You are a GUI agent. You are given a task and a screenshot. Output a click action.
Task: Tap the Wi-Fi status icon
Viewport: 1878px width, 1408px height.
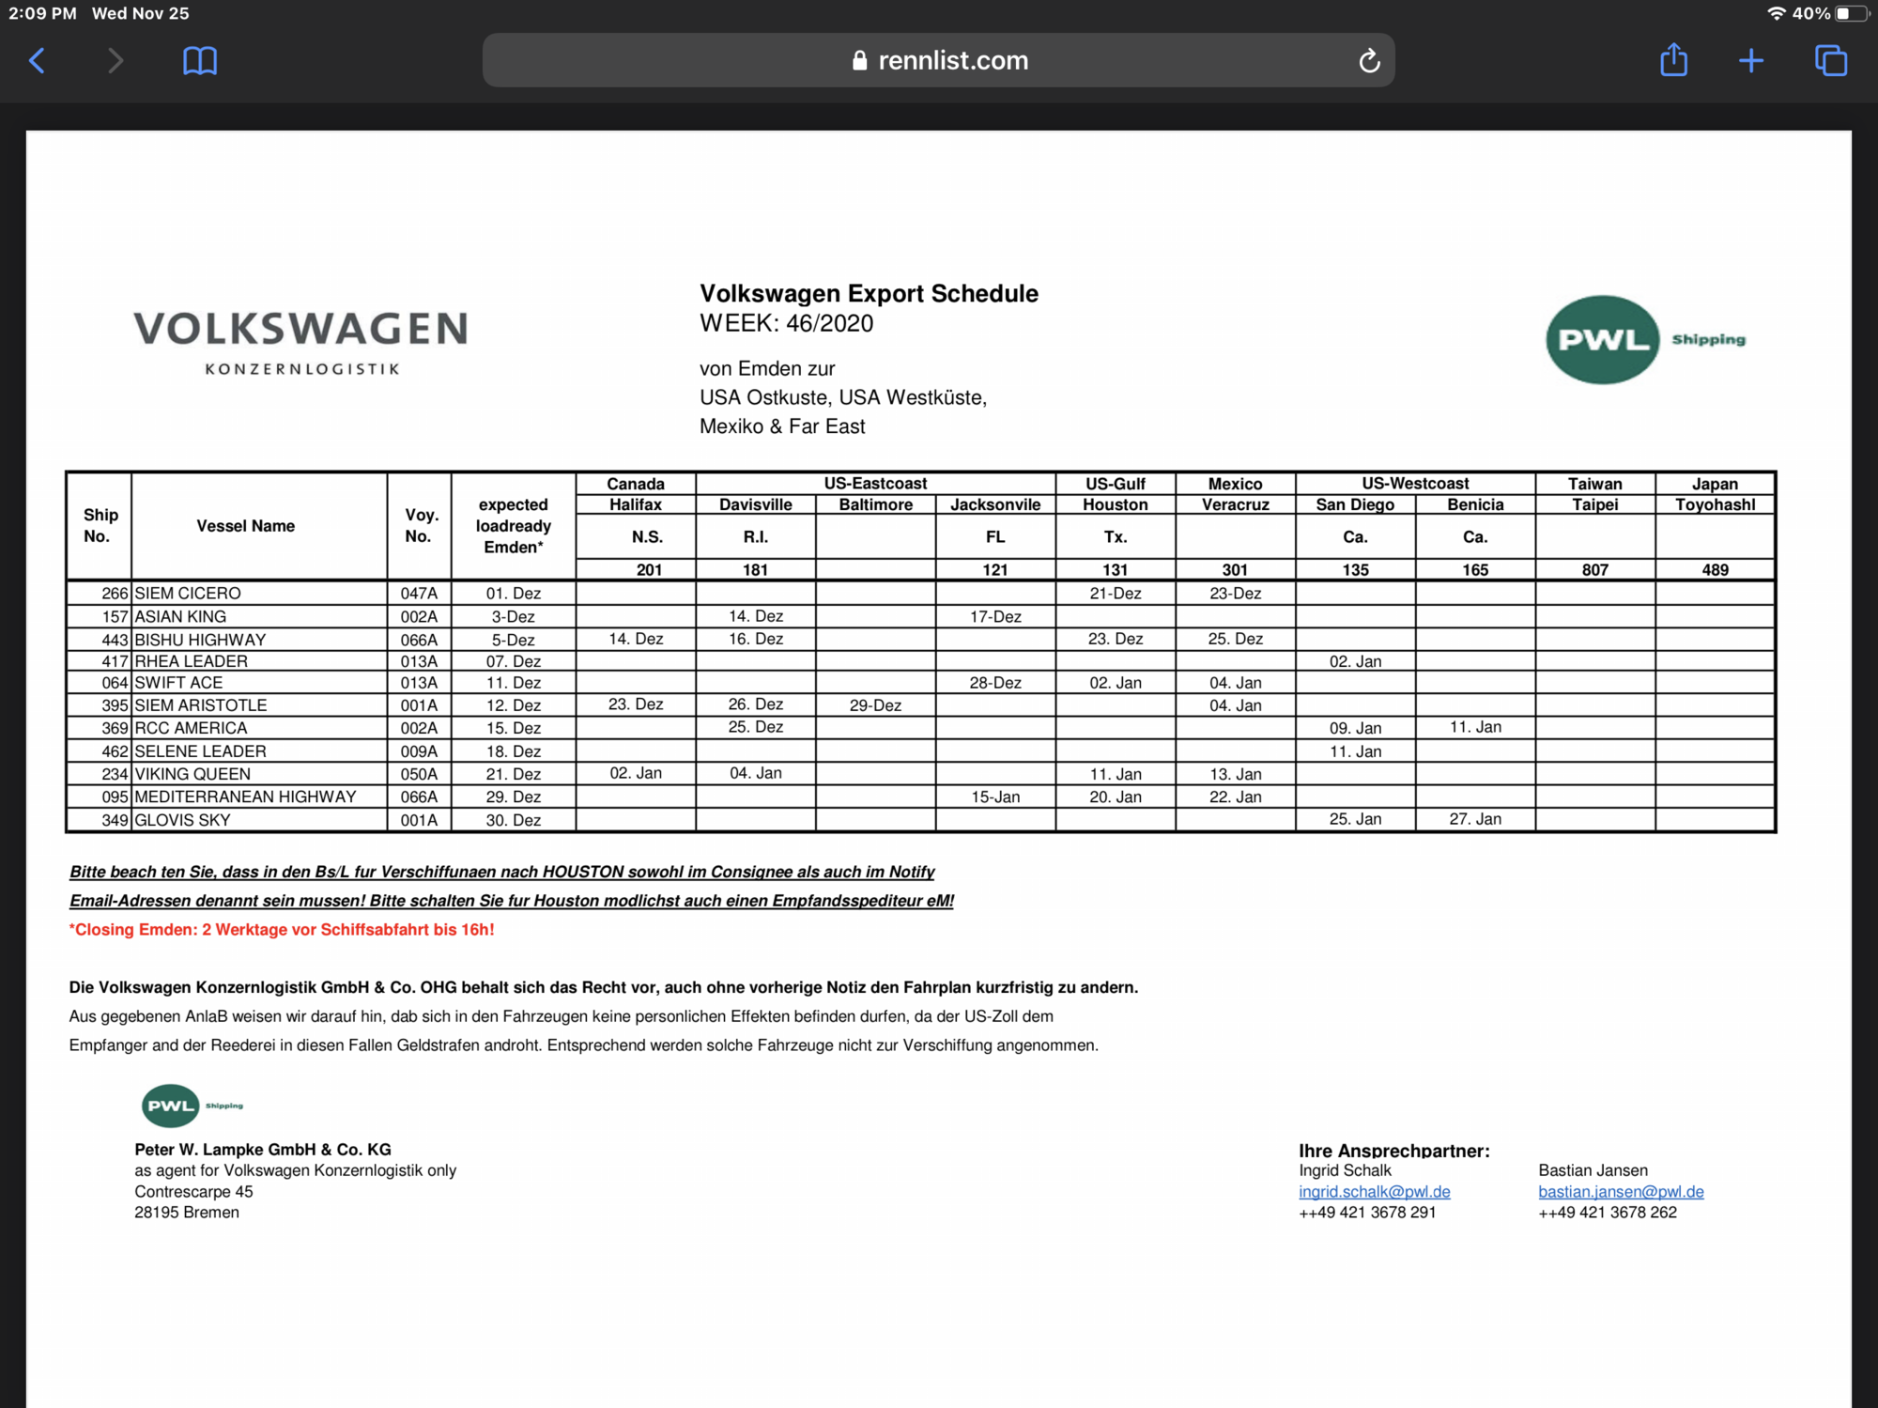[x=1776, y=13]
